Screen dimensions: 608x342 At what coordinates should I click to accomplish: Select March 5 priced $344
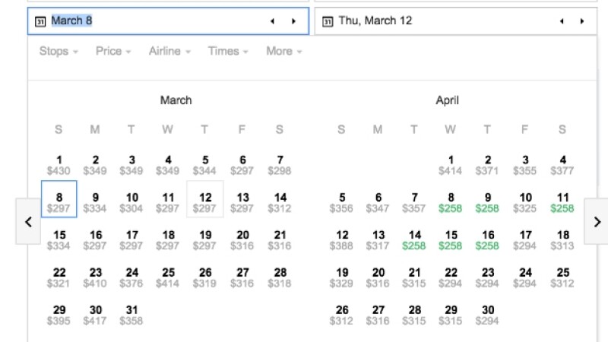pos(204,165)
